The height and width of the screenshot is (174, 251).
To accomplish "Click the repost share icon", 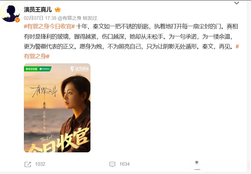I will pos(28,164).
